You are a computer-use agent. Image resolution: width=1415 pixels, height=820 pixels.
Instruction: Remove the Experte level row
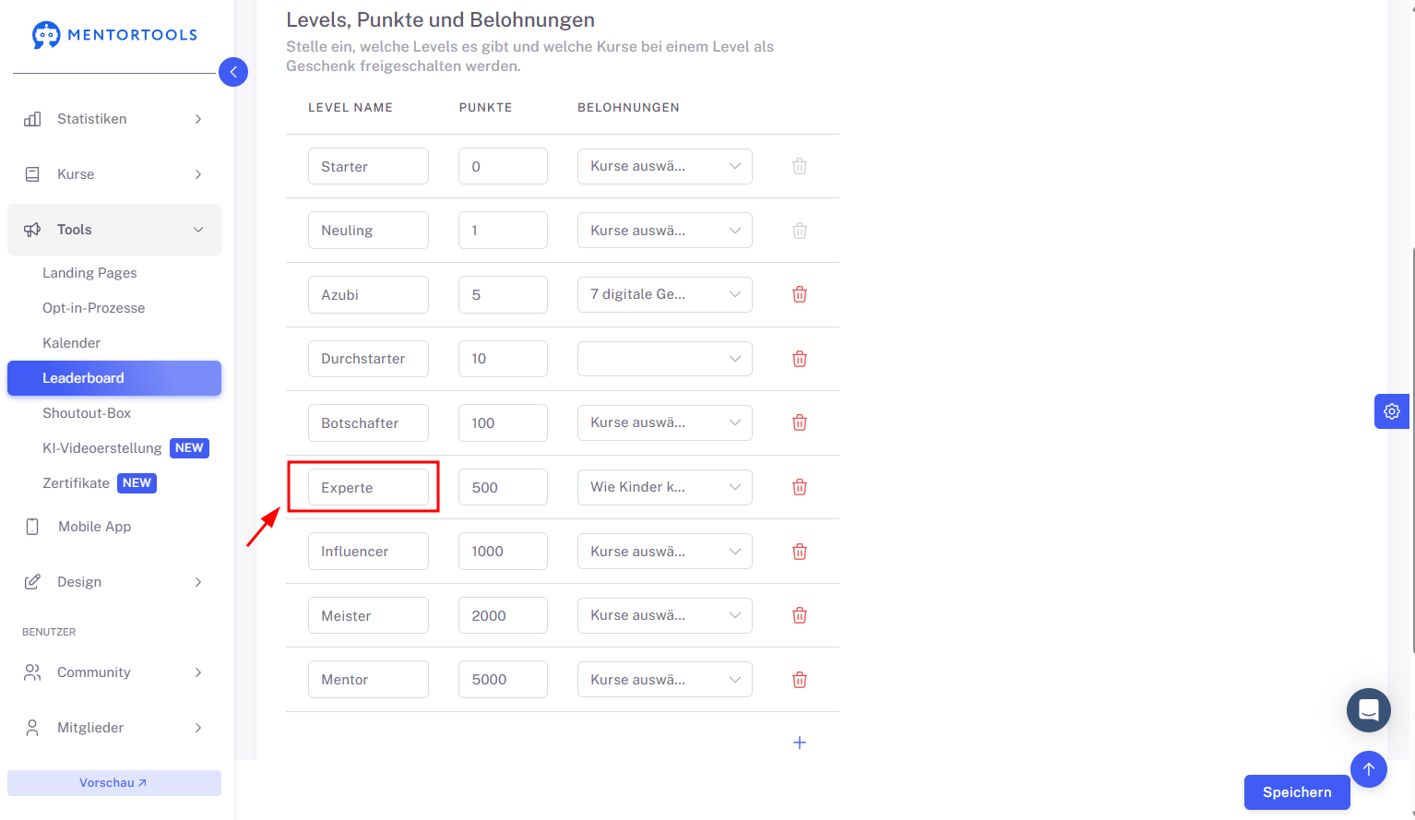(800, 487)
